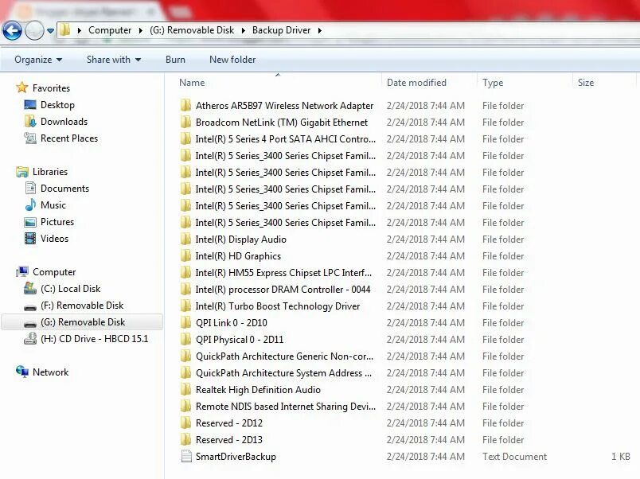Expand arrow after Backup Driver breadcrumb
Viewport: 640px width, 479px height.
(x=319, y=30)
